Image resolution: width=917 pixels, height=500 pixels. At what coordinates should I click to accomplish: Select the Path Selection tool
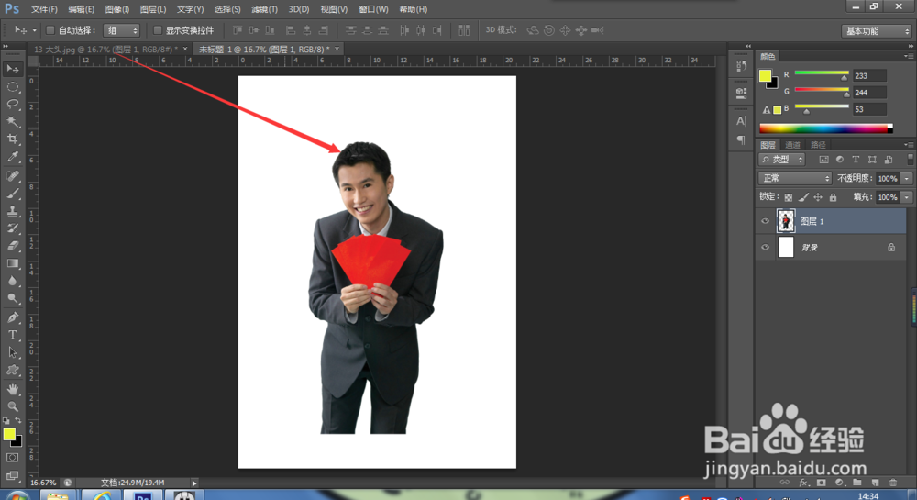pos(12,352)
